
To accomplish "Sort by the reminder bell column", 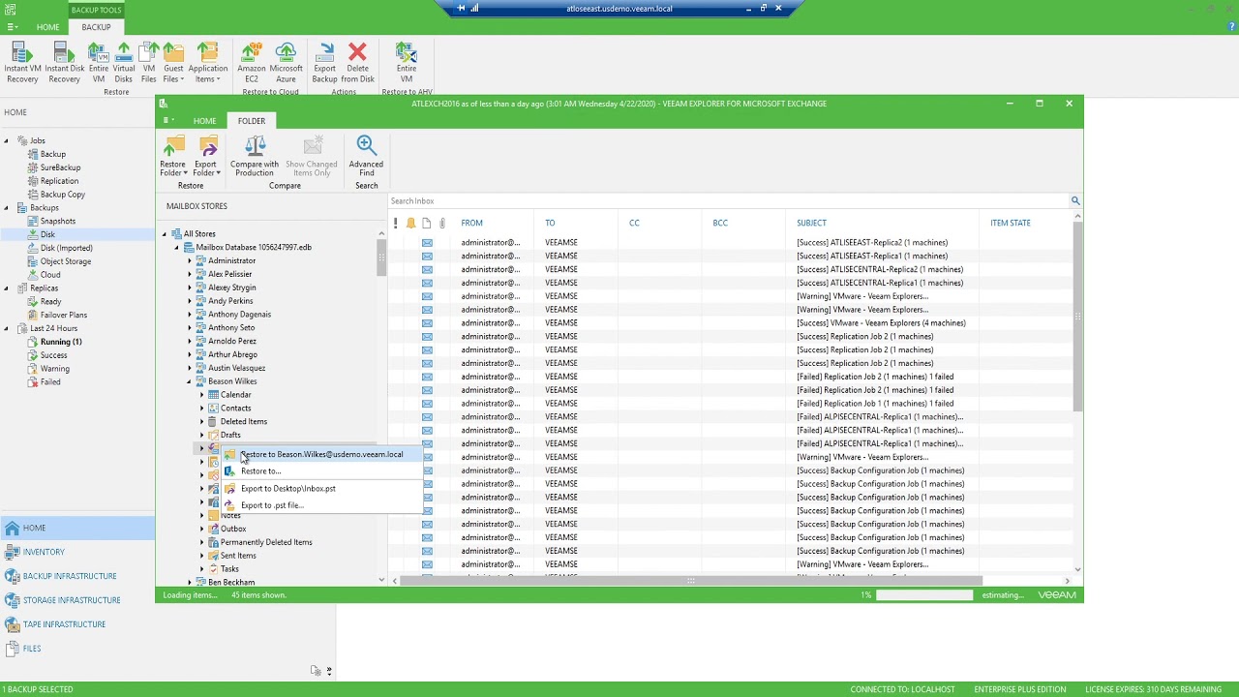I will click(410, 223).
